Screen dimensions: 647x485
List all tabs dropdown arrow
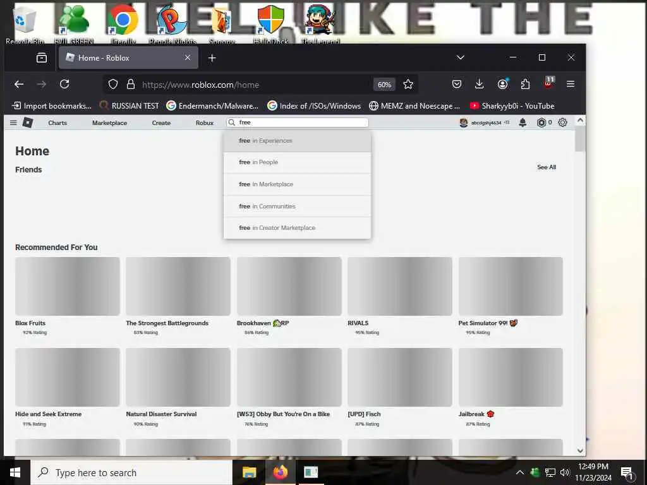(x=461, y=57)
